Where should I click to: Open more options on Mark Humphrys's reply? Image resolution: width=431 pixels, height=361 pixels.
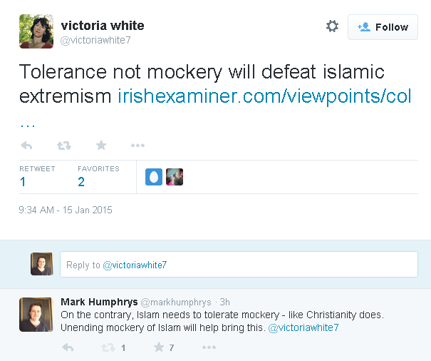point(209,347)
